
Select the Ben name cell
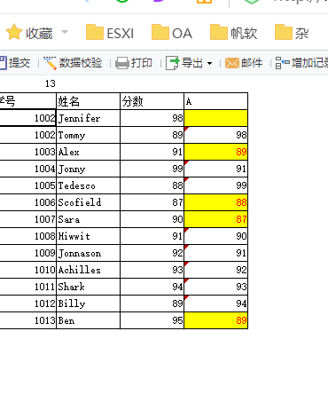88,320
